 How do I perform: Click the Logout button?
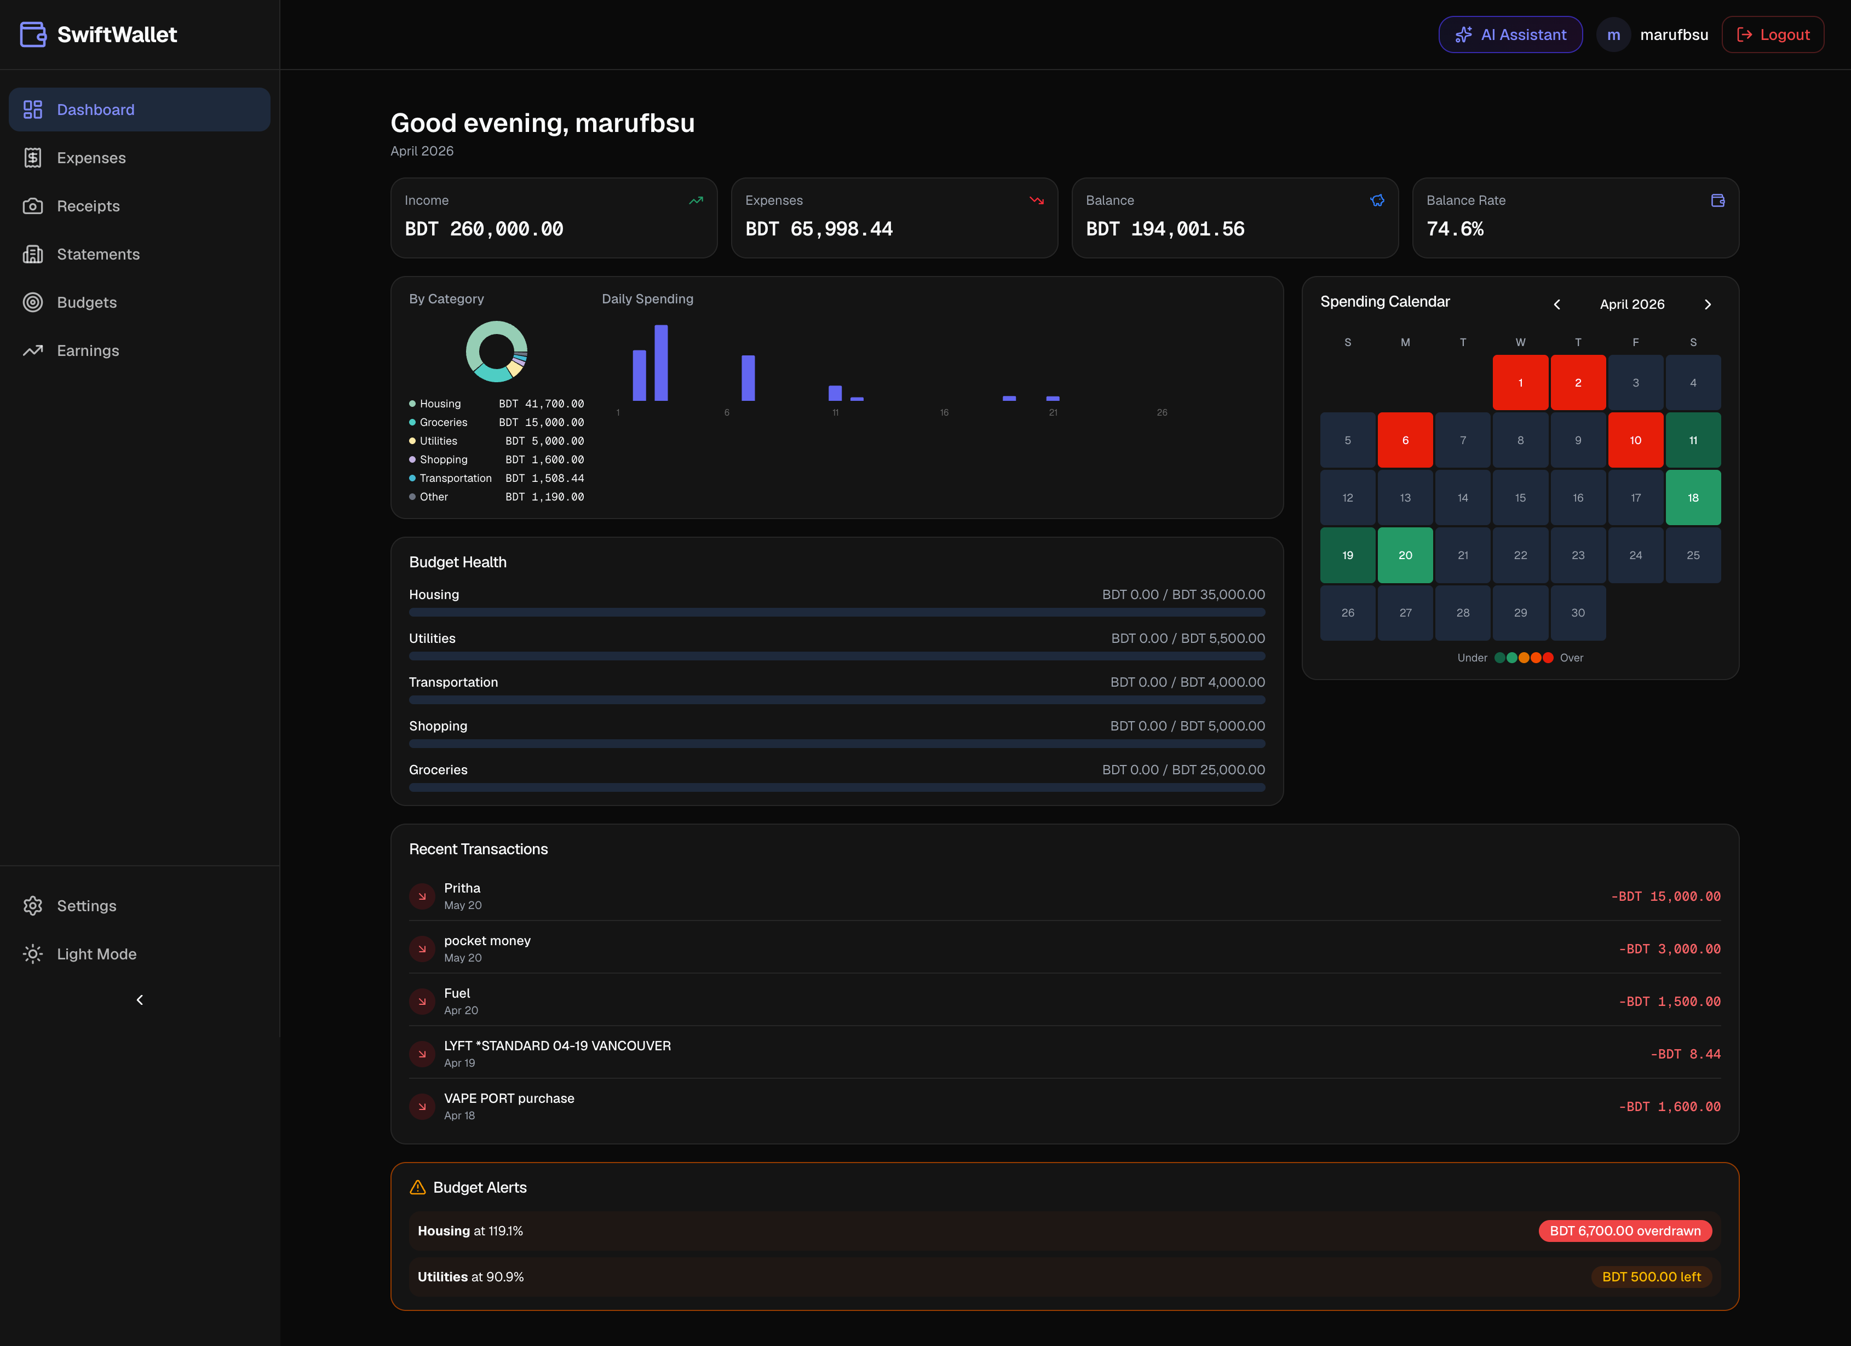click(x=1773, y=34)
